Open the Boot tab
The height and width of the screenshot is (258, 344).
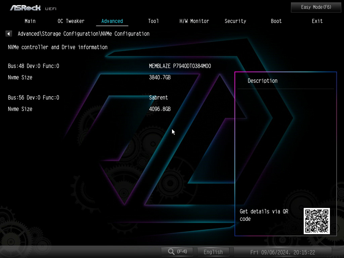pos(276,21)
